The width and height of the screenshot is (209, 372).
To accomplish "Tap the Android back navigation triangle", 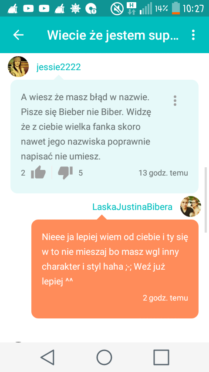I will click(x=48, y=357).
